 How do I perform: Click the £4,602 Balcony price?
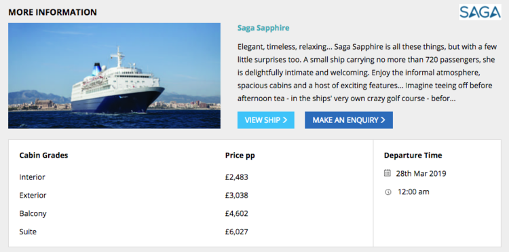[x=237, y=214]
